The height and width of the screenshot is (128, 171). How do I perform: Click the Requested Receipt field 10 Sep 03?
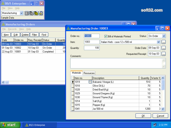(x=154, y=54)
